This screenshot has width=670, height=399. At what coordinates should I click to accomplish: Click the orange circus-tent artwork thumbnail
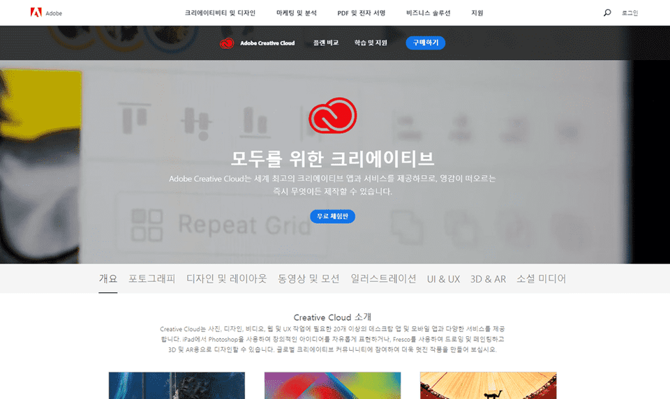tap(488, 385)
